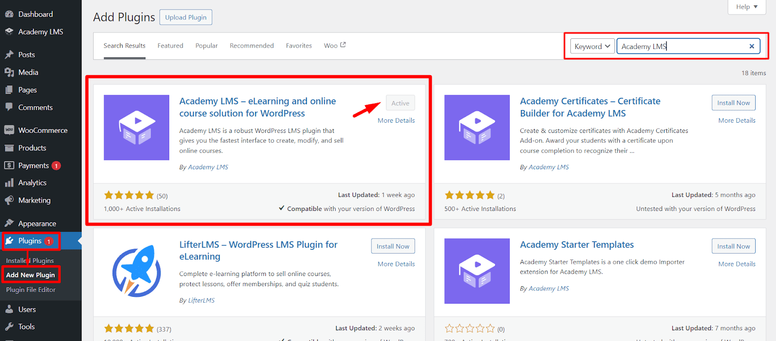This screenshot has height=341, width=776.
Task: Install the Academy Certificates plugin
Action: click(733, 103)
